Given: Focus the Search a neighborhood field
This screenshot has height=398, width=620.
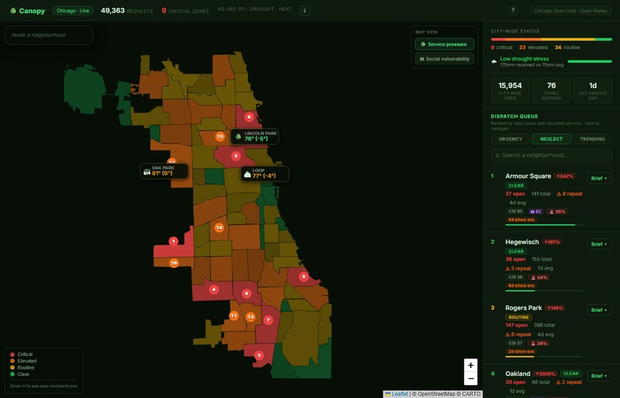Looking at the screenshot, I should pyautogui.click(x=552, y=155).
